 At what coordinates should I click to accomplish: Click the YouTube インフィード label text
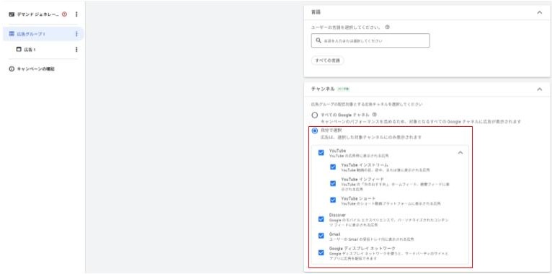click(x=362, y=179)
